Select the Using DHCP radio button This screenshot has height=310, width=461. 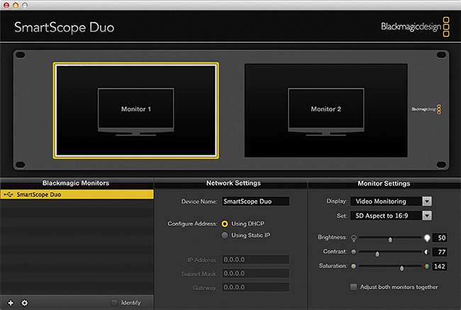pos(226,224)
